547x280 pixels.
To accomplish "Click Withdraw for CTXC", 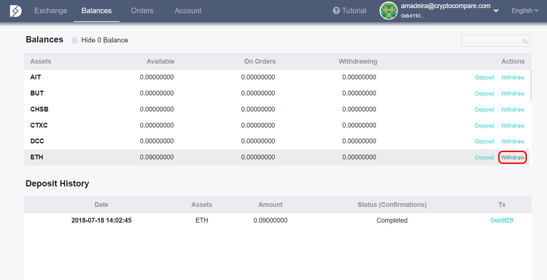I will (513, 125).
